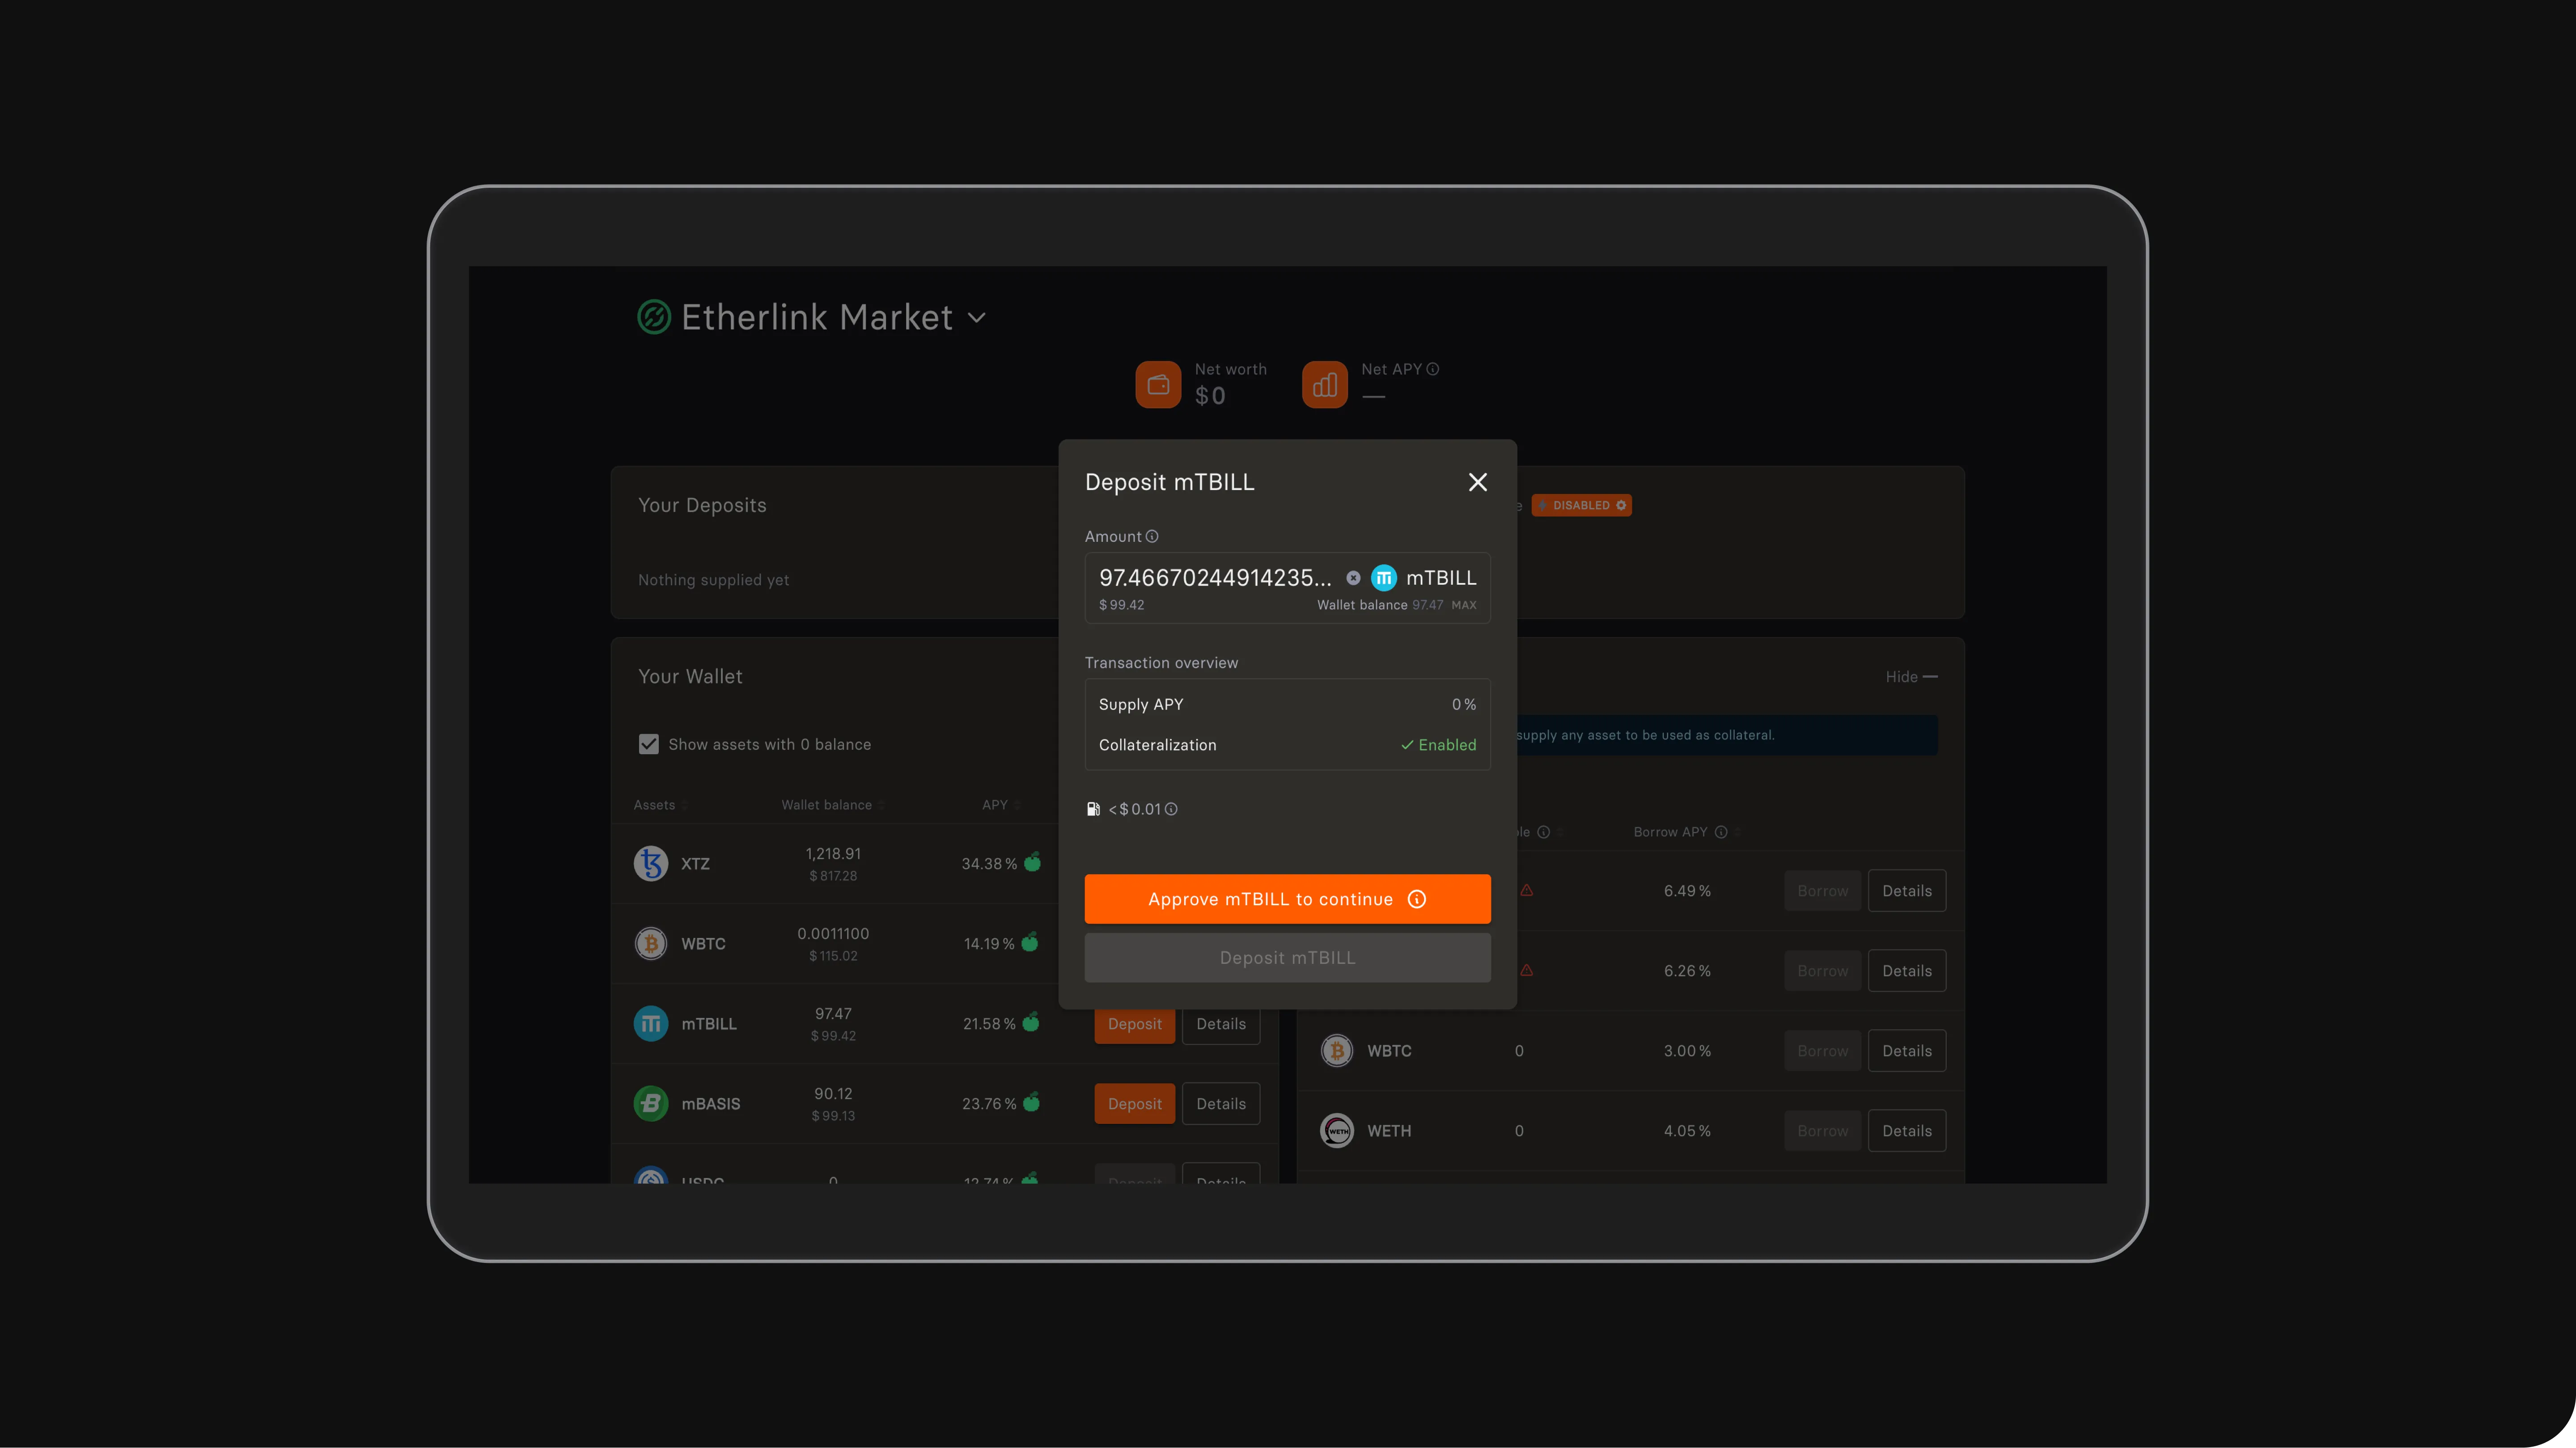Open Details for the 6.49 % borrow row
Viewport: 2576px width, 1448px height.
pos(1907,891)
